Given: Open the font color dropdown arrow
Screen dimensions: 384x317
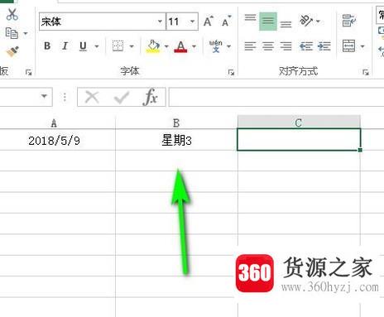Looking at the screenshot, I should [194, 46].
